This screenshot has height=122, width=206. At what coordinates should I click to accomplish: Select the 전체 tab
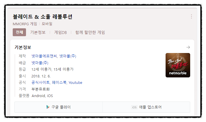tap(19, 32)
